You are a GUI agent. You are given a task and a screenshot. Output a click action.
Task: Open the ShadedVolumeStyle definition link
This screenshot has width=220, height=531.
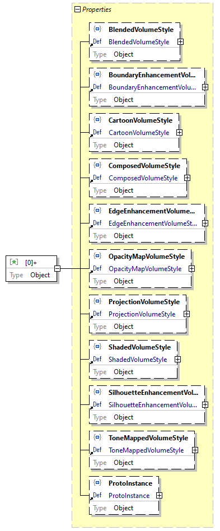coord(138,359)
